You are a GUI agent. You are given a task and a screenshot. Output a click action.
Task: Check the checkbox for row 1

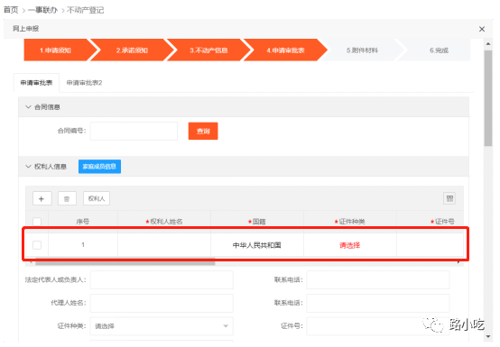(37, 245)
